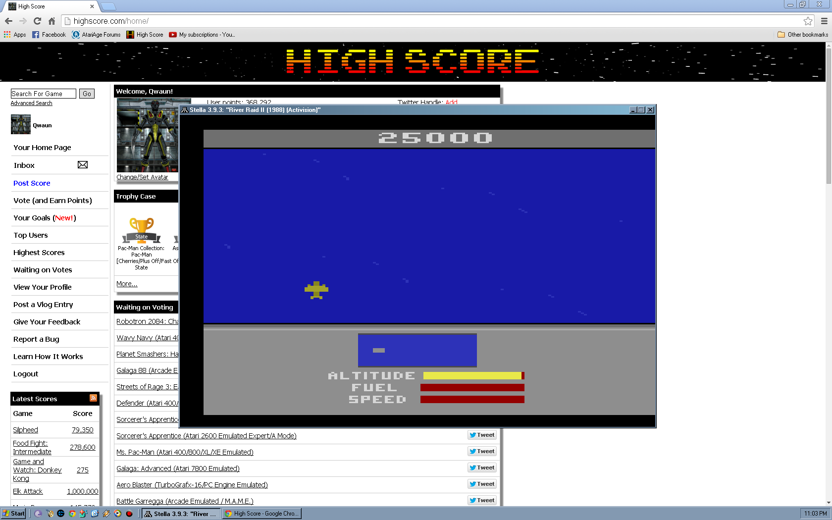Open Learn How It Works
Viewport: 832px width, 520px height.
pyautogui.click(x=48, y=357)
